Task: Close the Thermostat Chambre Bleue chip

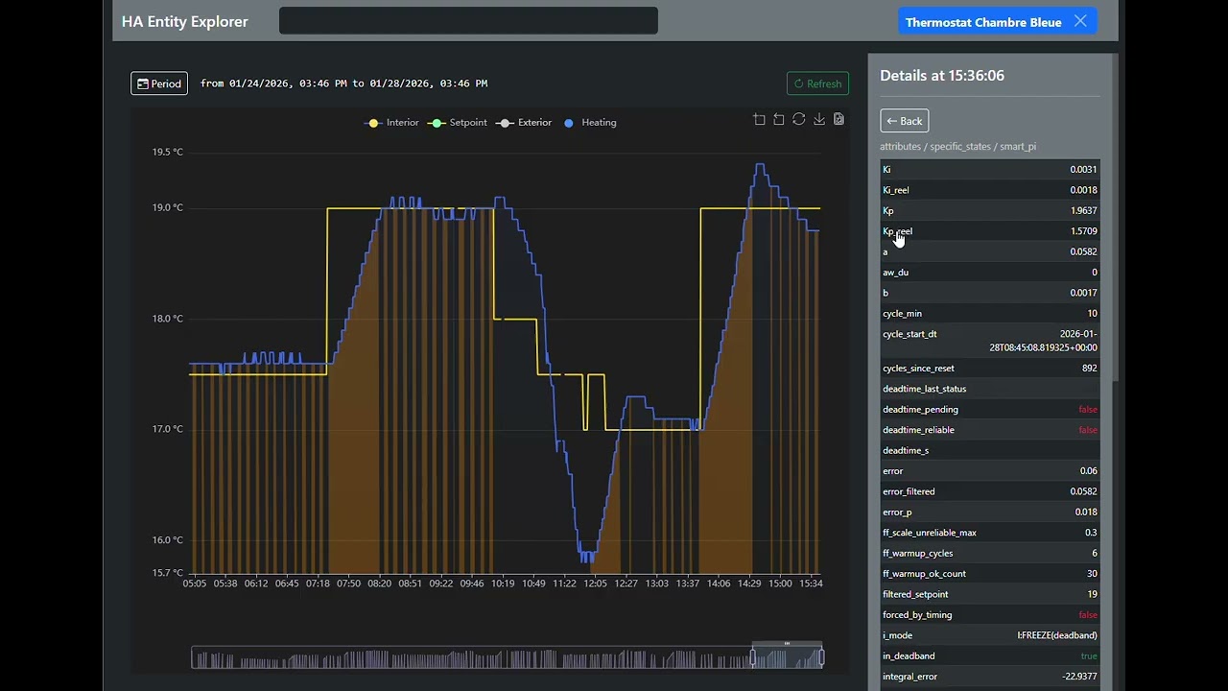Action: (1080, 21)
